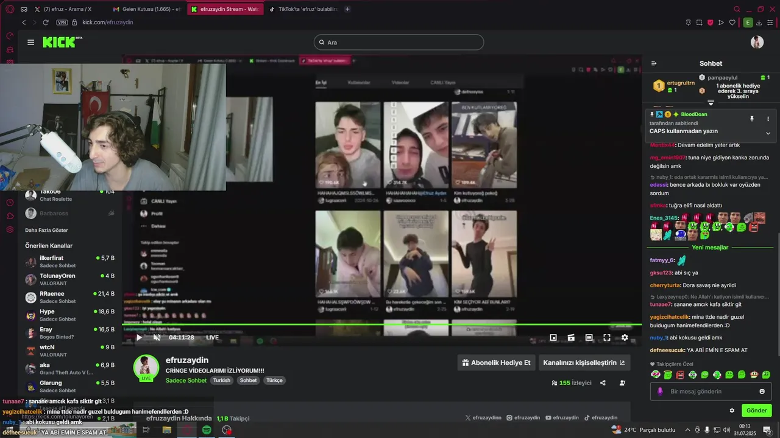The width and height of the screenshot is (780, 438).
Task: Open Eray recommended channel
Action: [69, 333]
